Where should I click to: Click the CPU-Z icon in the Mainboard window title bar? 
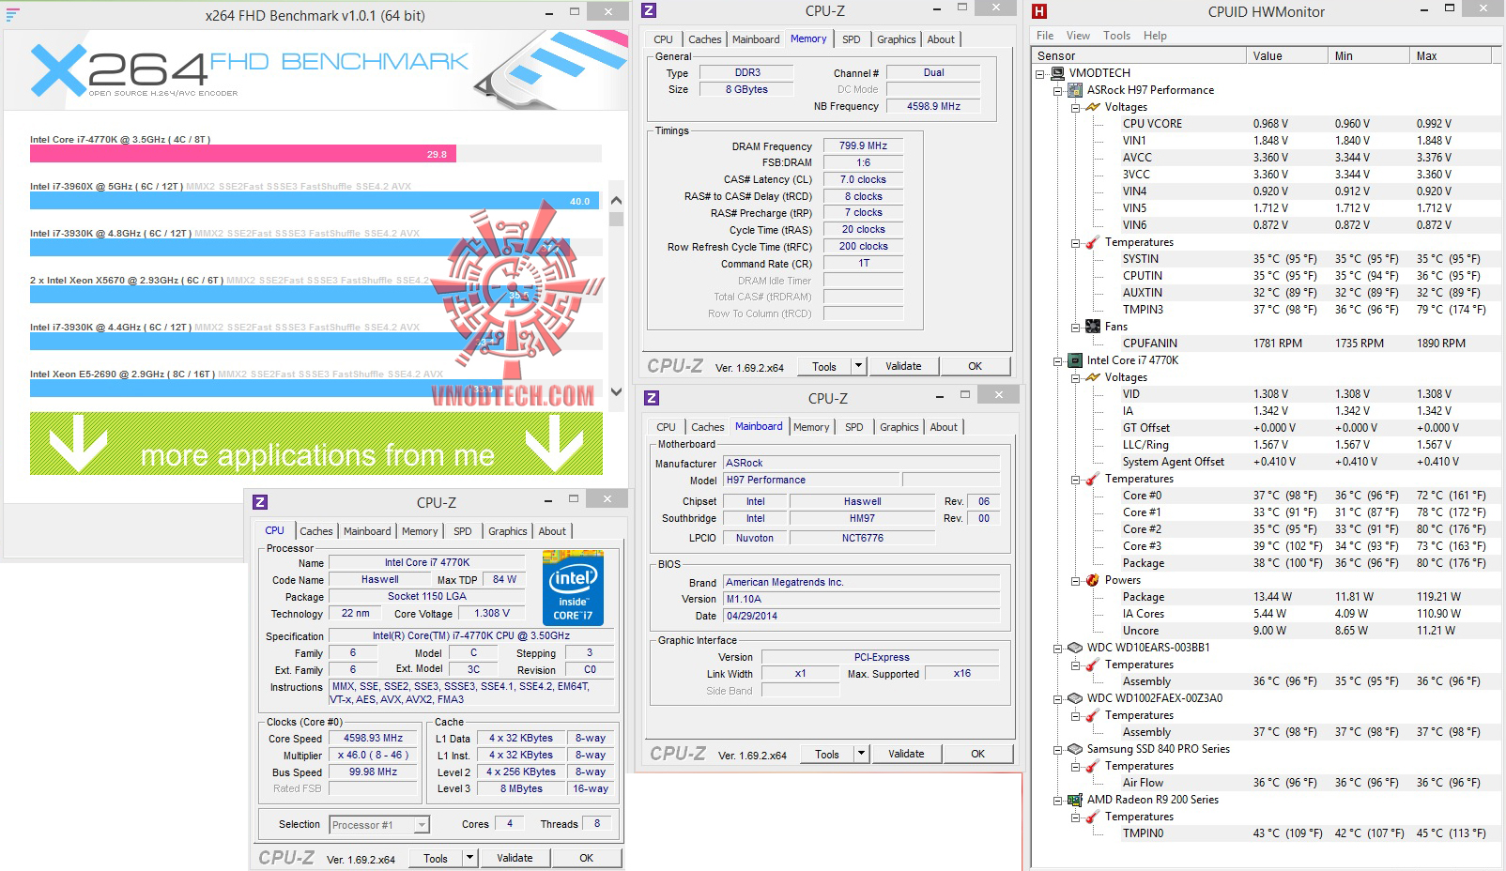[652, 398]
